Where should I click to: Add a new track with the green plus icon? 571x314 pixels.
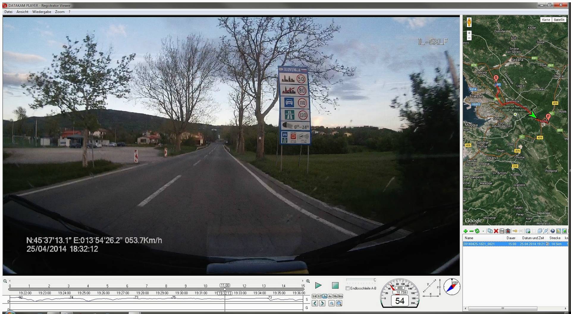pyautogui.click(x=465, y=231)
